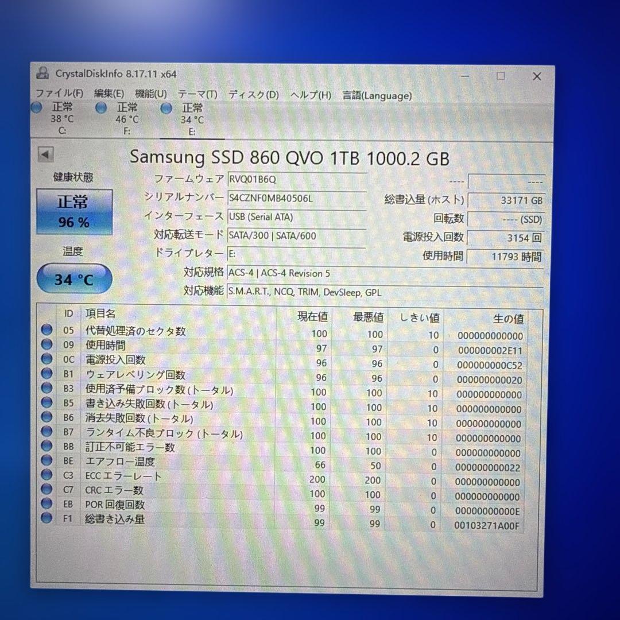The height and width of the screenshot is (620, 620).
Task: Click total host writes value 33171 GB
Action: pyautogui.click(x=506, y=200)
